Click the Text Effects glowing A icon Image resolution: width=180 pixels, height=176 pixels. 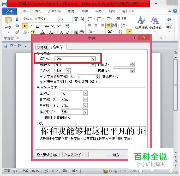click(x=25, y=32)
